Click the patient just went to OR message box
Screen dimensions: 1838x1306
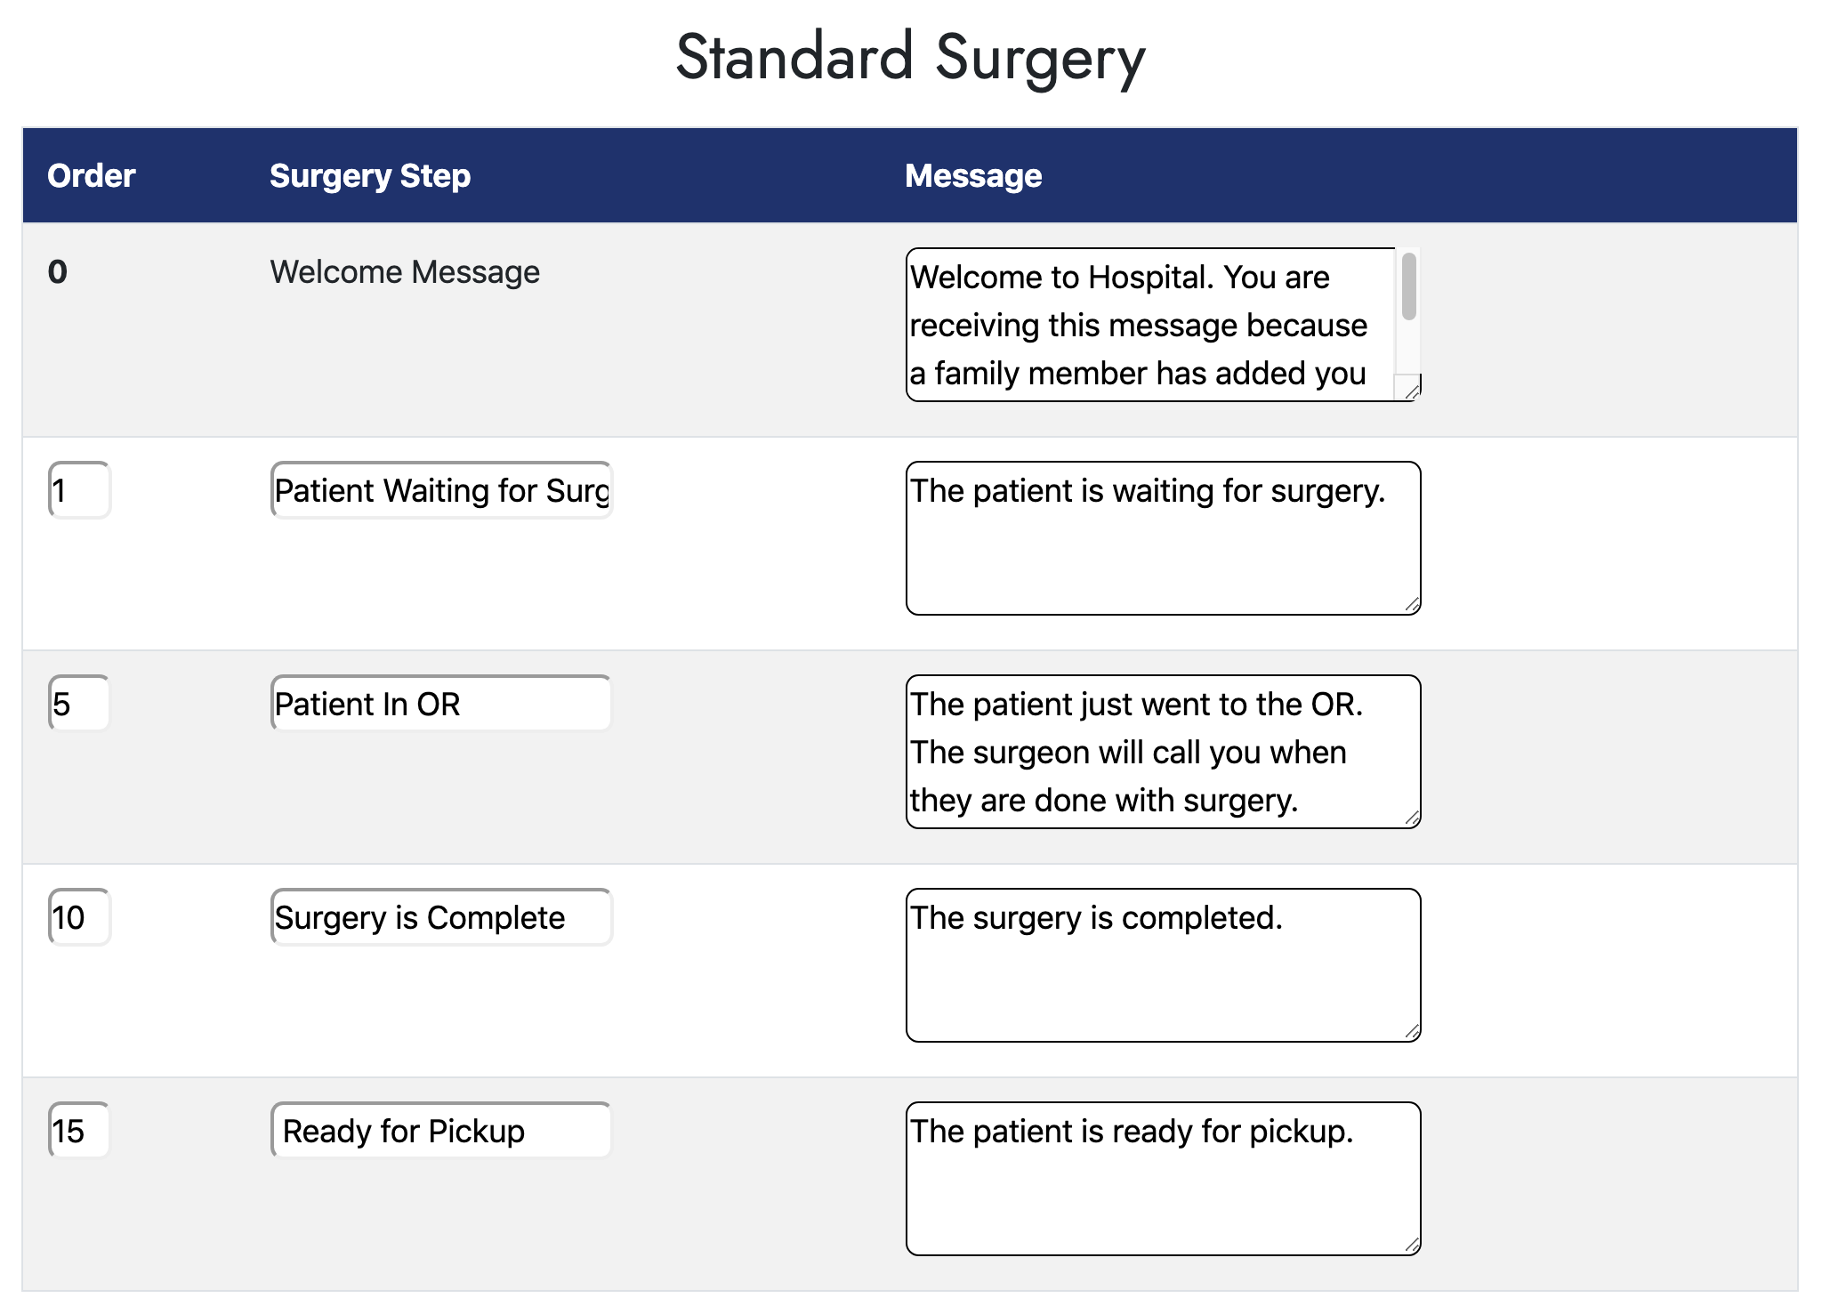[1162, 752]
